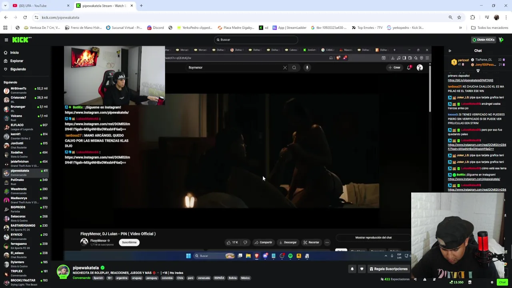512x288 pixels.
Task: Open JonGotti channel in followed list
Action: [25, 145]
